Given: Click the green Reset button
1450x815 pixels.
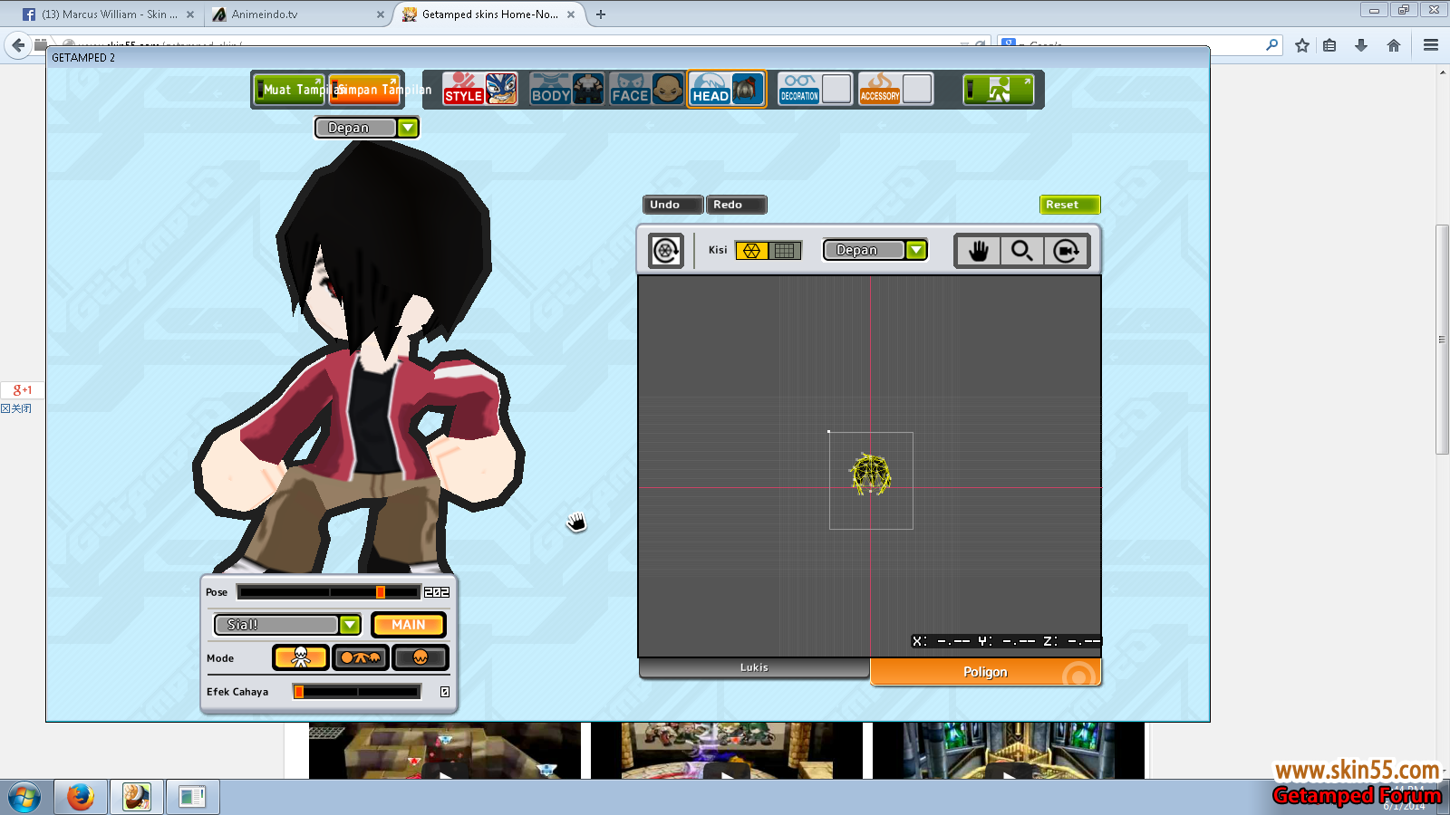Looking at the screenshot, I should tap(1069, 205).
